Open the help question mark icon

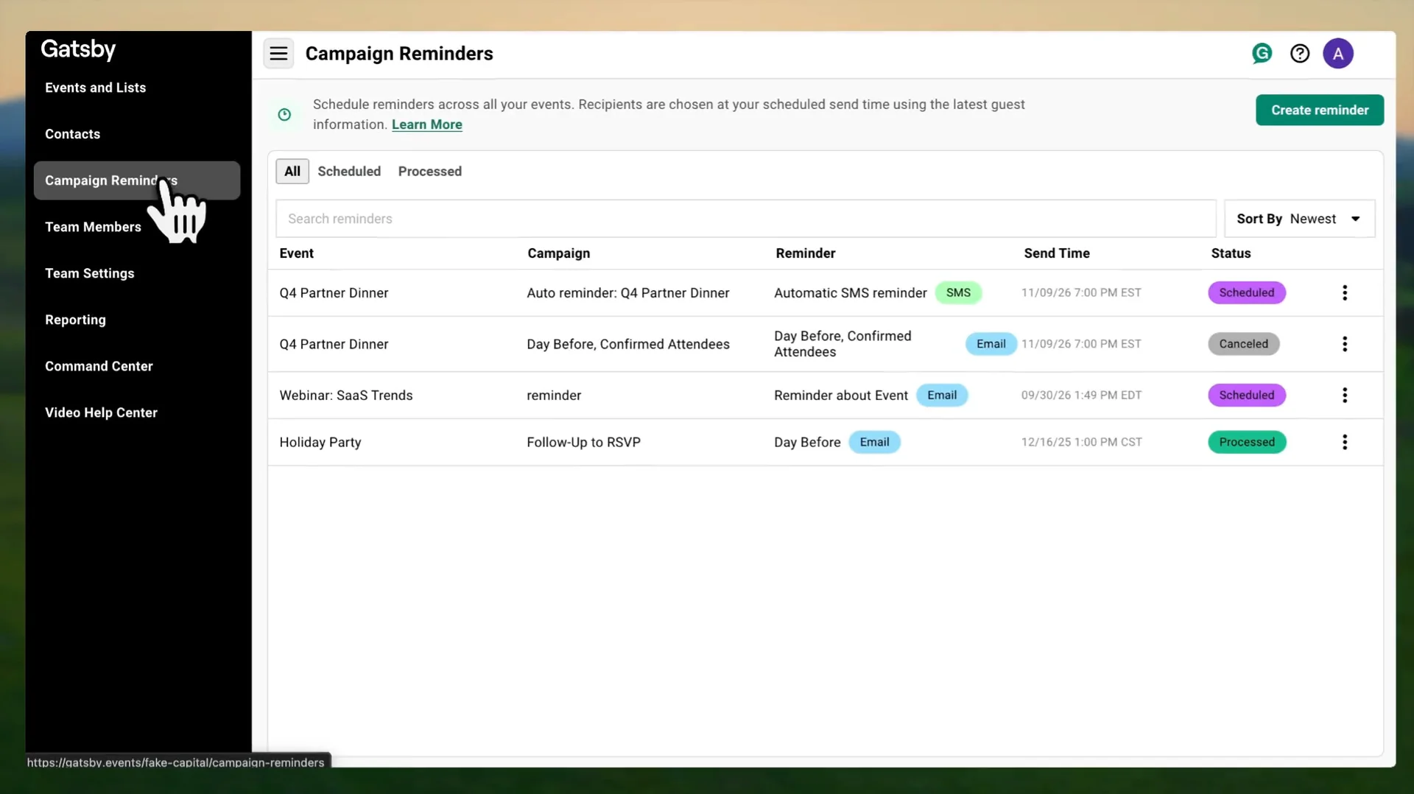[x=1300, y=53]
